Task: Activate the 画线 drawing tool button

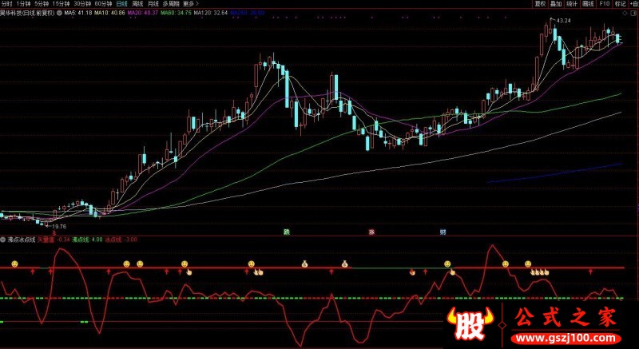Action: pos(588,4)
